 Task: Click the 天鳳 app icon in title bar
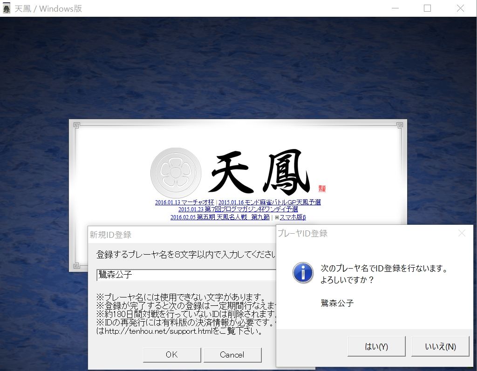tap(7, 8)
